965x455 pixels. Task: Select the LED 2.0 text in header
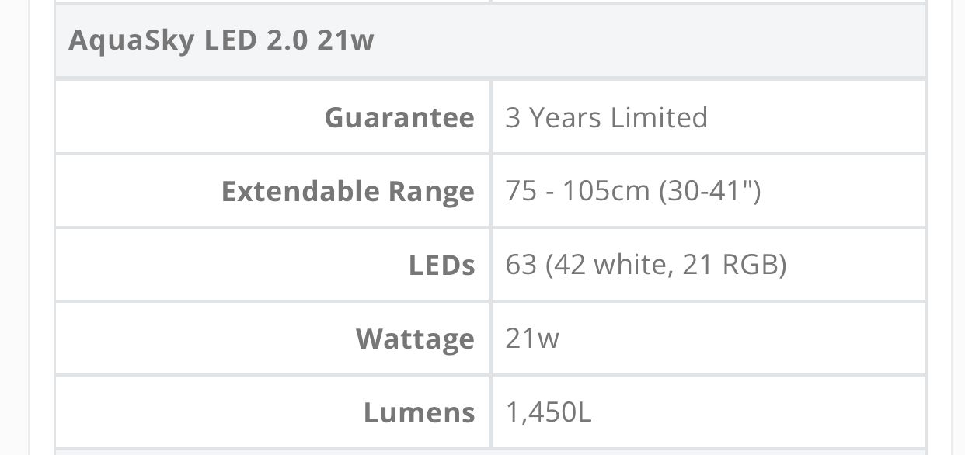click(257, 40)
